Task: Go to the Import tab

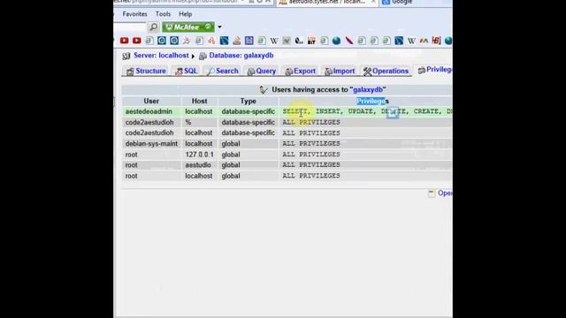Action: 340,71
